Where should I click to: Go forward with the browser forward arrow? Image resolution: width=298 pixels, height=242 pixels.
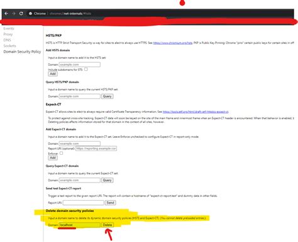[14, 13]
